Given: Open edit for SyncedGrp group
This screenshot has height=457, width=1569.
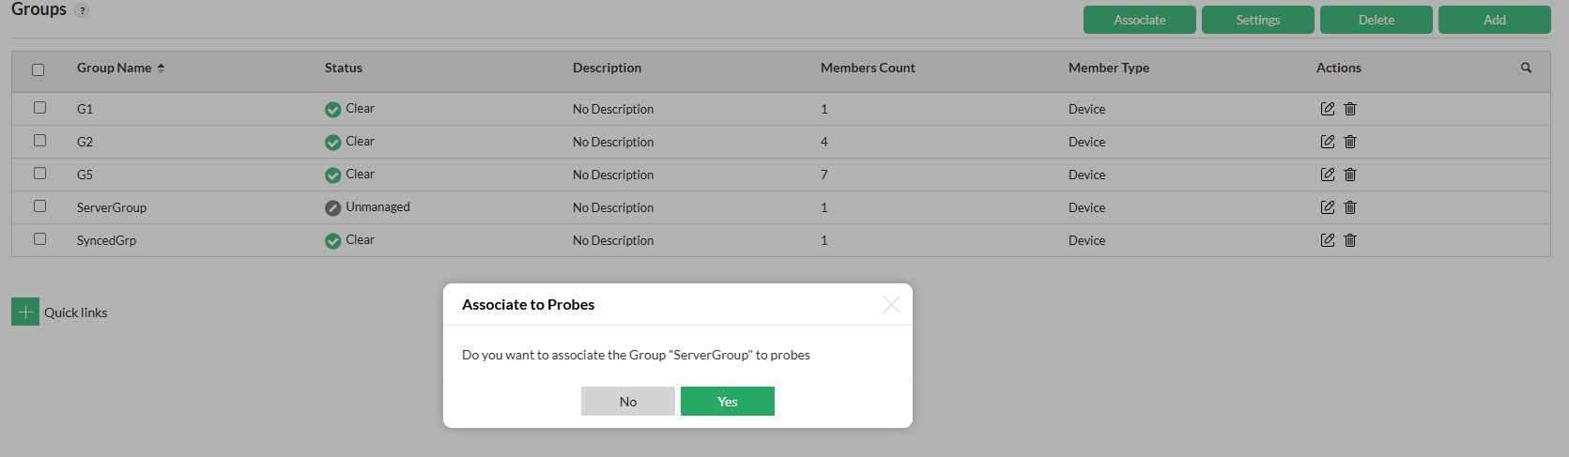Looking at the screenshot, I should coord(1327,240).
